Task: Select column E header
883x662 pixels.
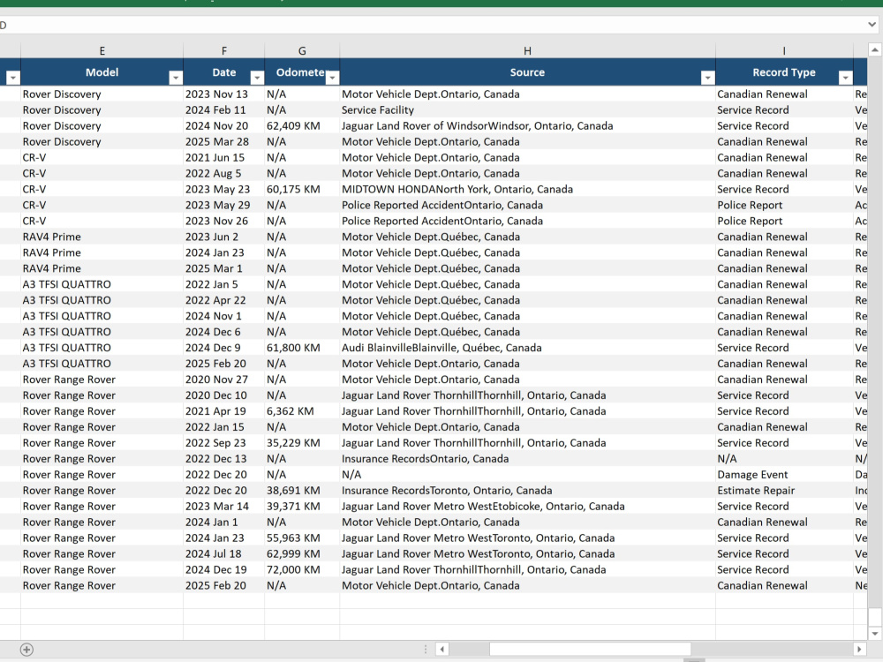Action: point(102,50)
